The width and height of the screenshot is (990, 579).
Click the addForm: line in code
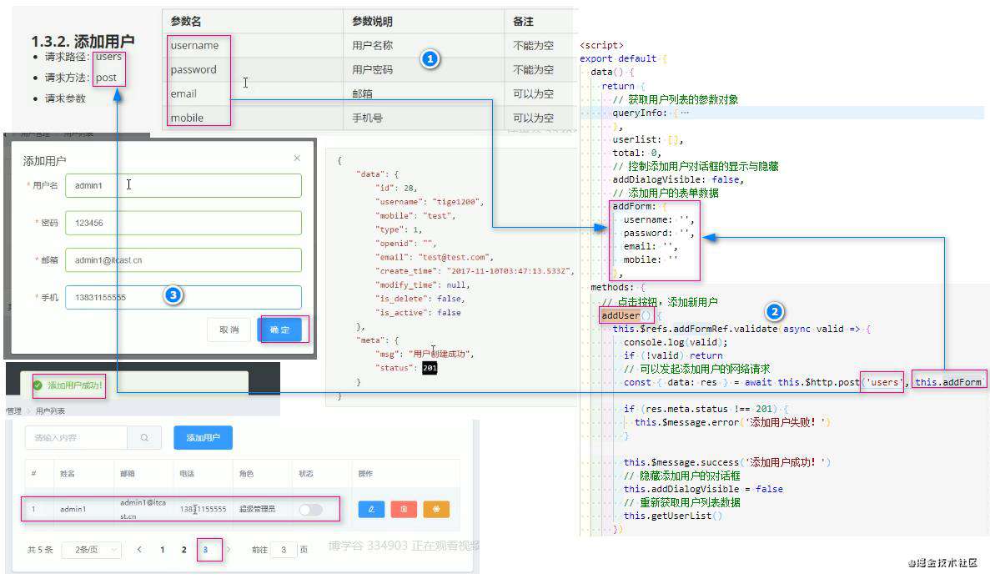tap(639, 206)
